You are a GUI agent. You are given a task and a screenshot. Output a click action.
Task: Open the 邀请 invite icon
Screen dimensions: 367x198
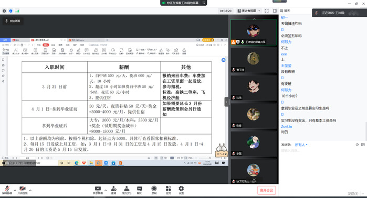[113, 190]
